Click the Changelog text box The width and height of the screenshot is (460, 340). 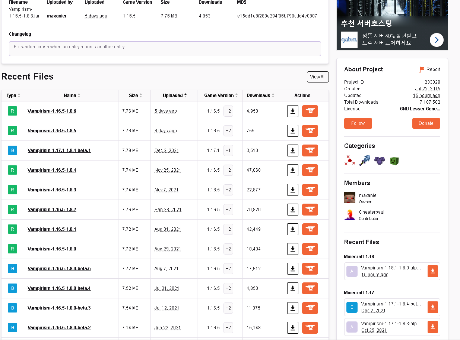click(x=165, y=49)
